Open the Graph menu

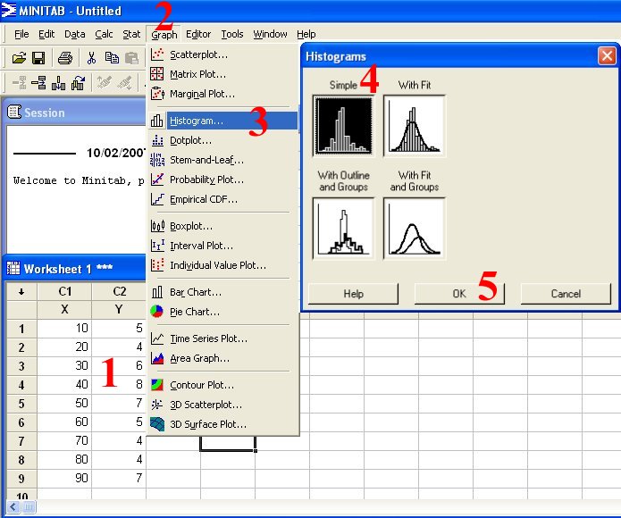(x=164, y=35)
